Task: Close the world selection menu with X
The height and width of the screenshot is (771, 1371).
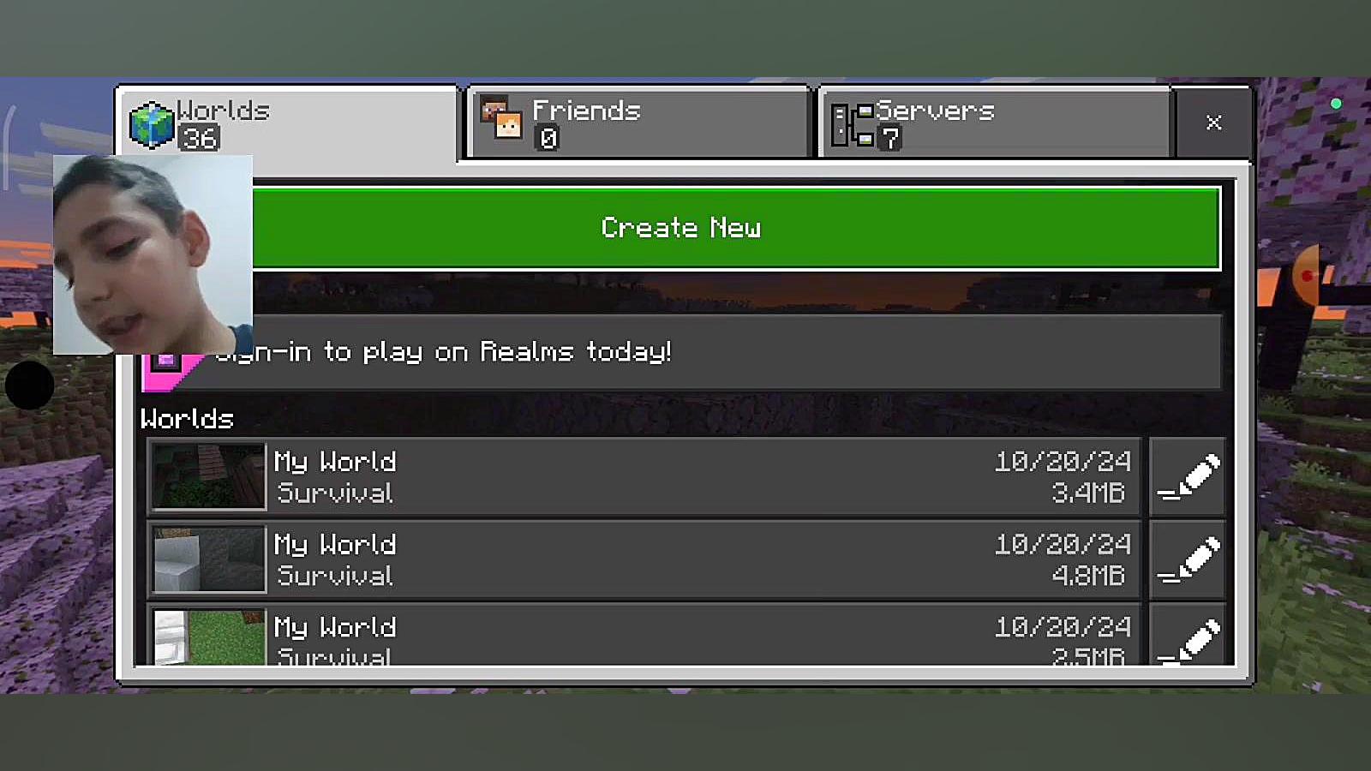Action: click(x=1213, y=123)
